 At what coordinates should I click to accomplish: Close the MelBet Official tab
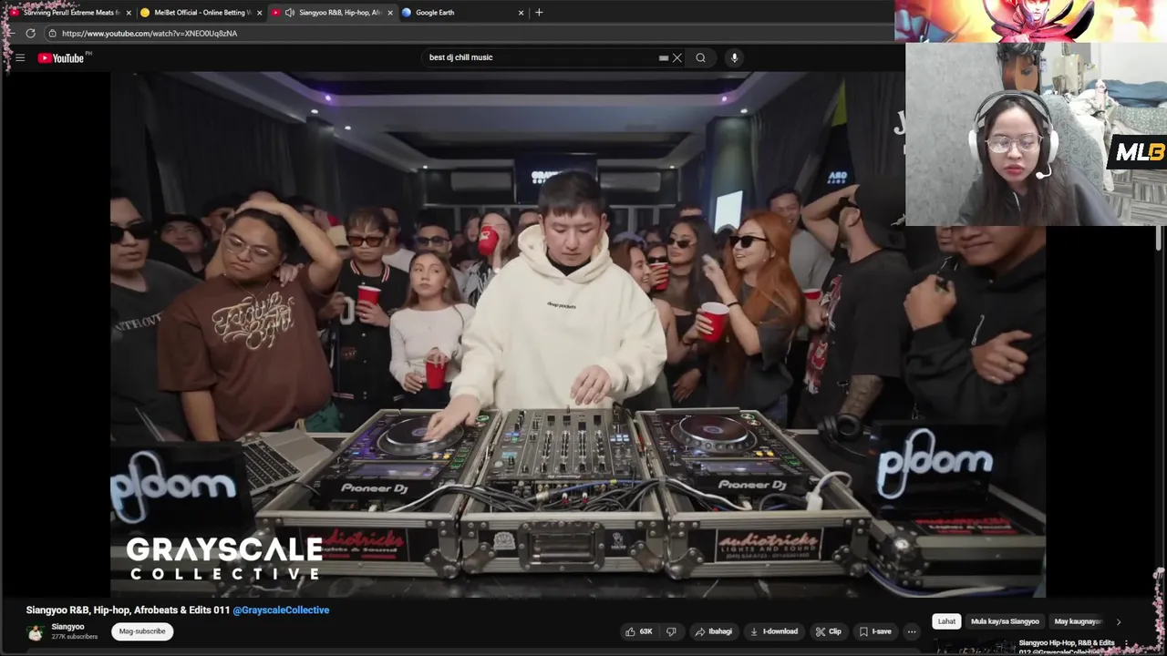click(x=260, y=13)
